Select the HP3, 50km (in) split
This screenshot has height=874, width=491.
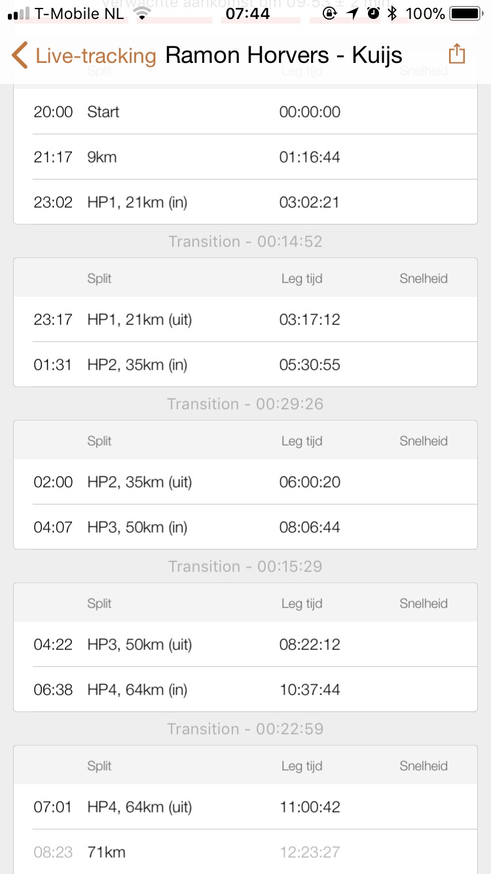pyautogui.click(x=245, y=527)
